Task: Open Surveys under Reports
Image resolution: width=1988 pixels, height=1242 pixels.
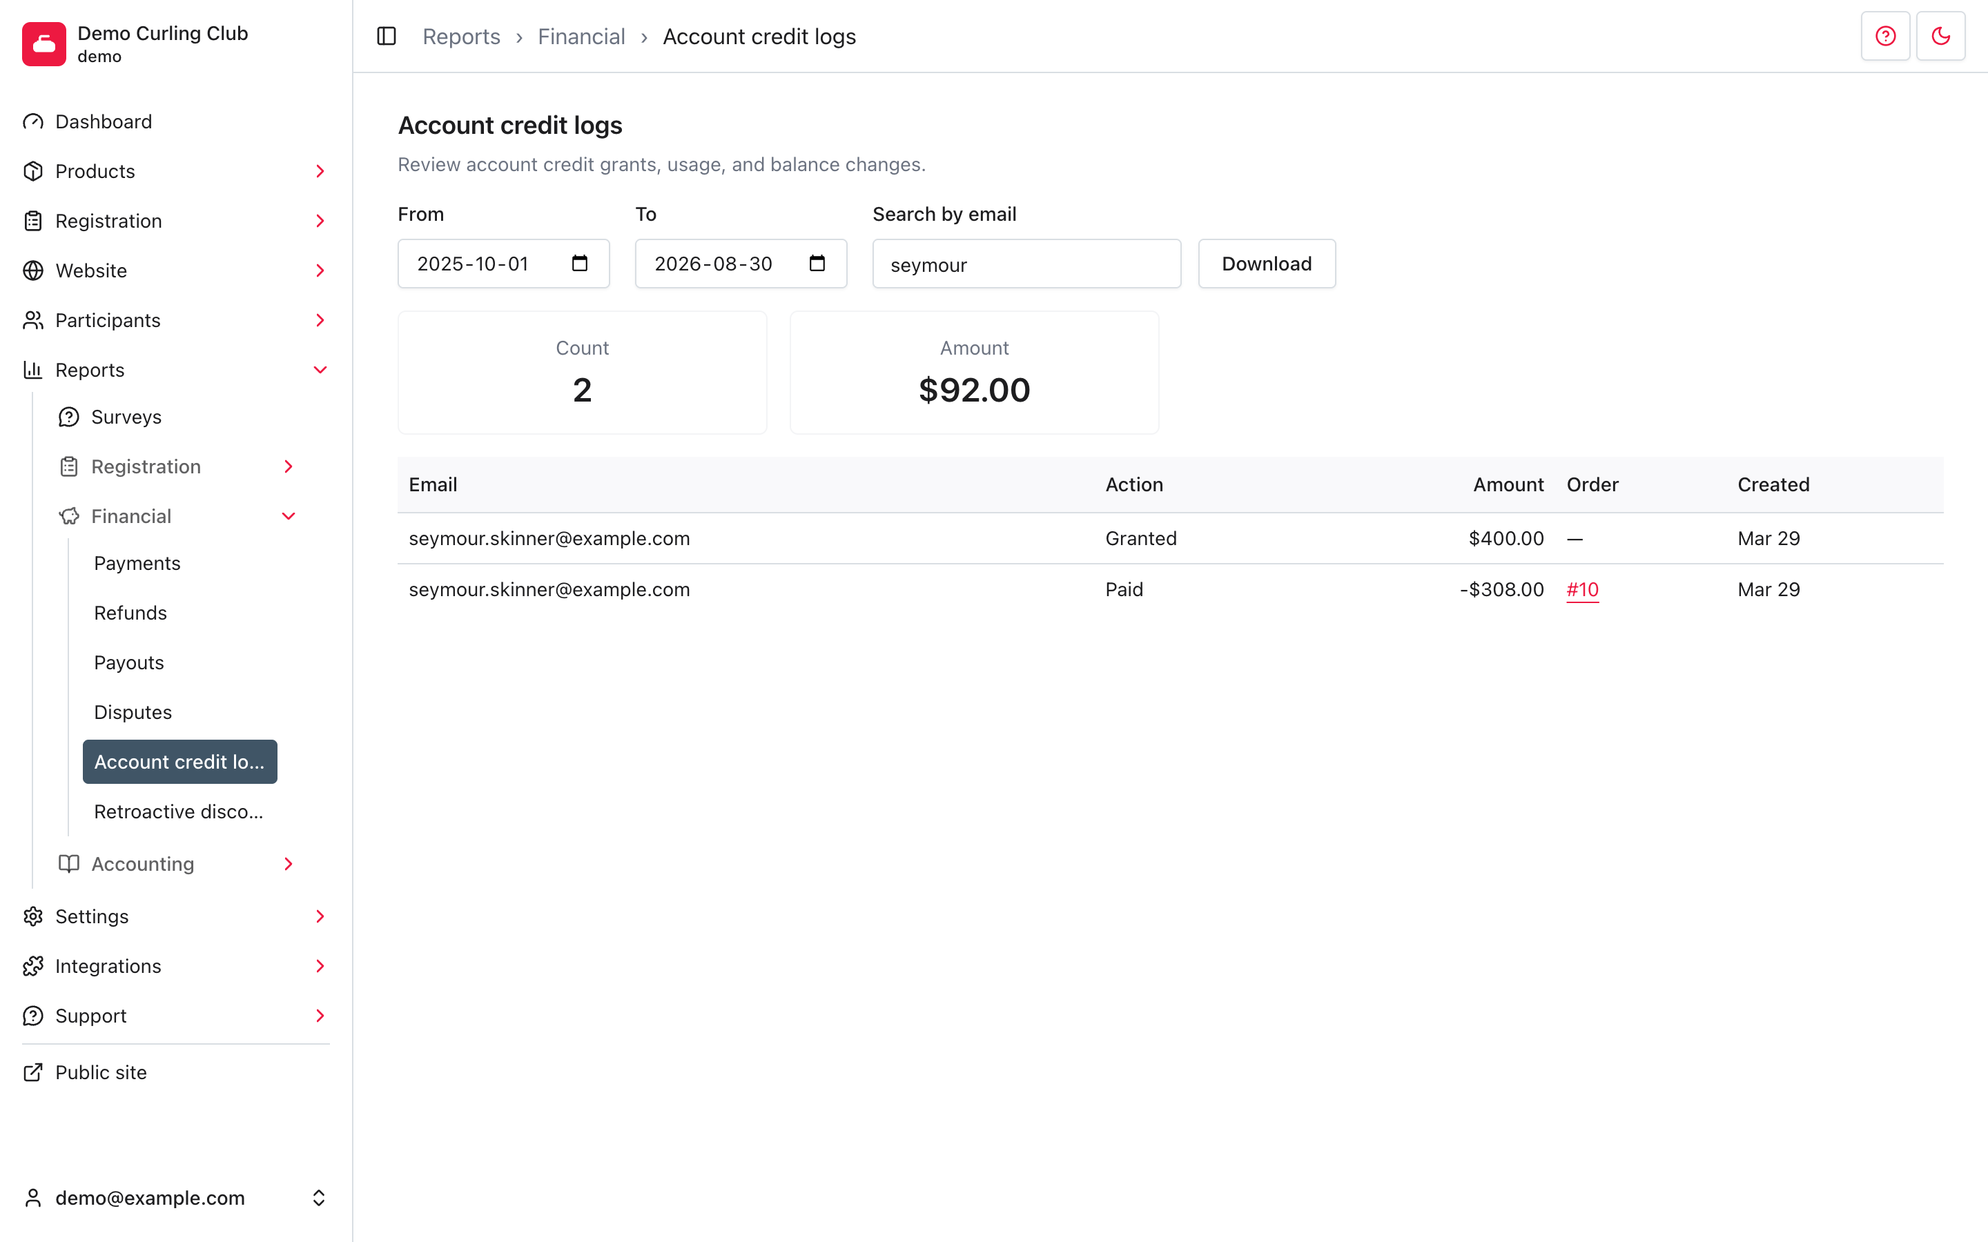Action: [126, 417]
